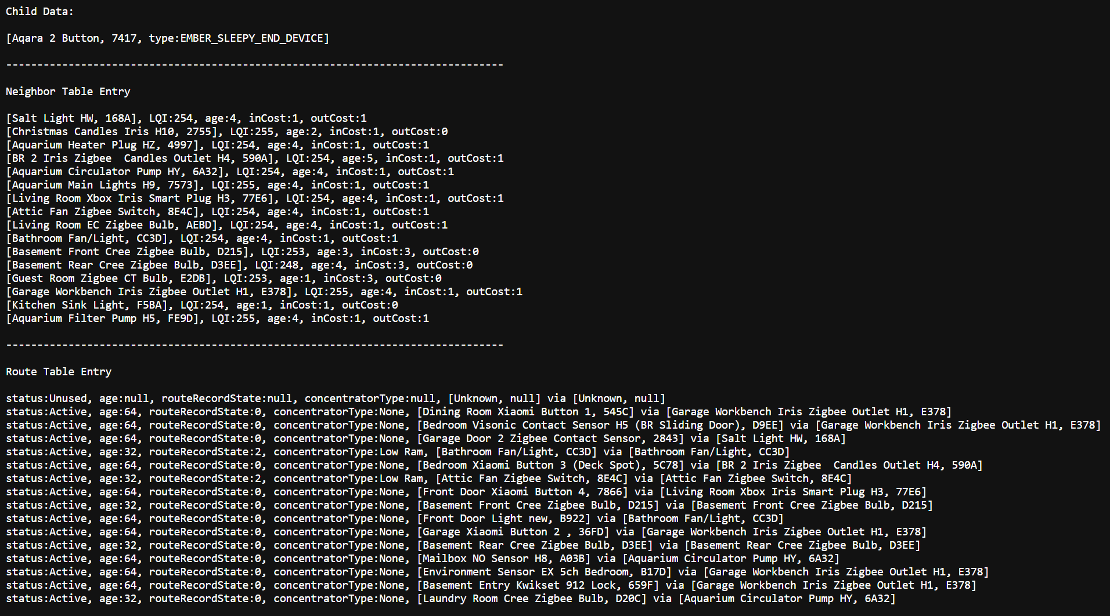Select Christmas Candles Iris H10 neighbor entry
1110x616 pixels.
(x=226, y=132)
